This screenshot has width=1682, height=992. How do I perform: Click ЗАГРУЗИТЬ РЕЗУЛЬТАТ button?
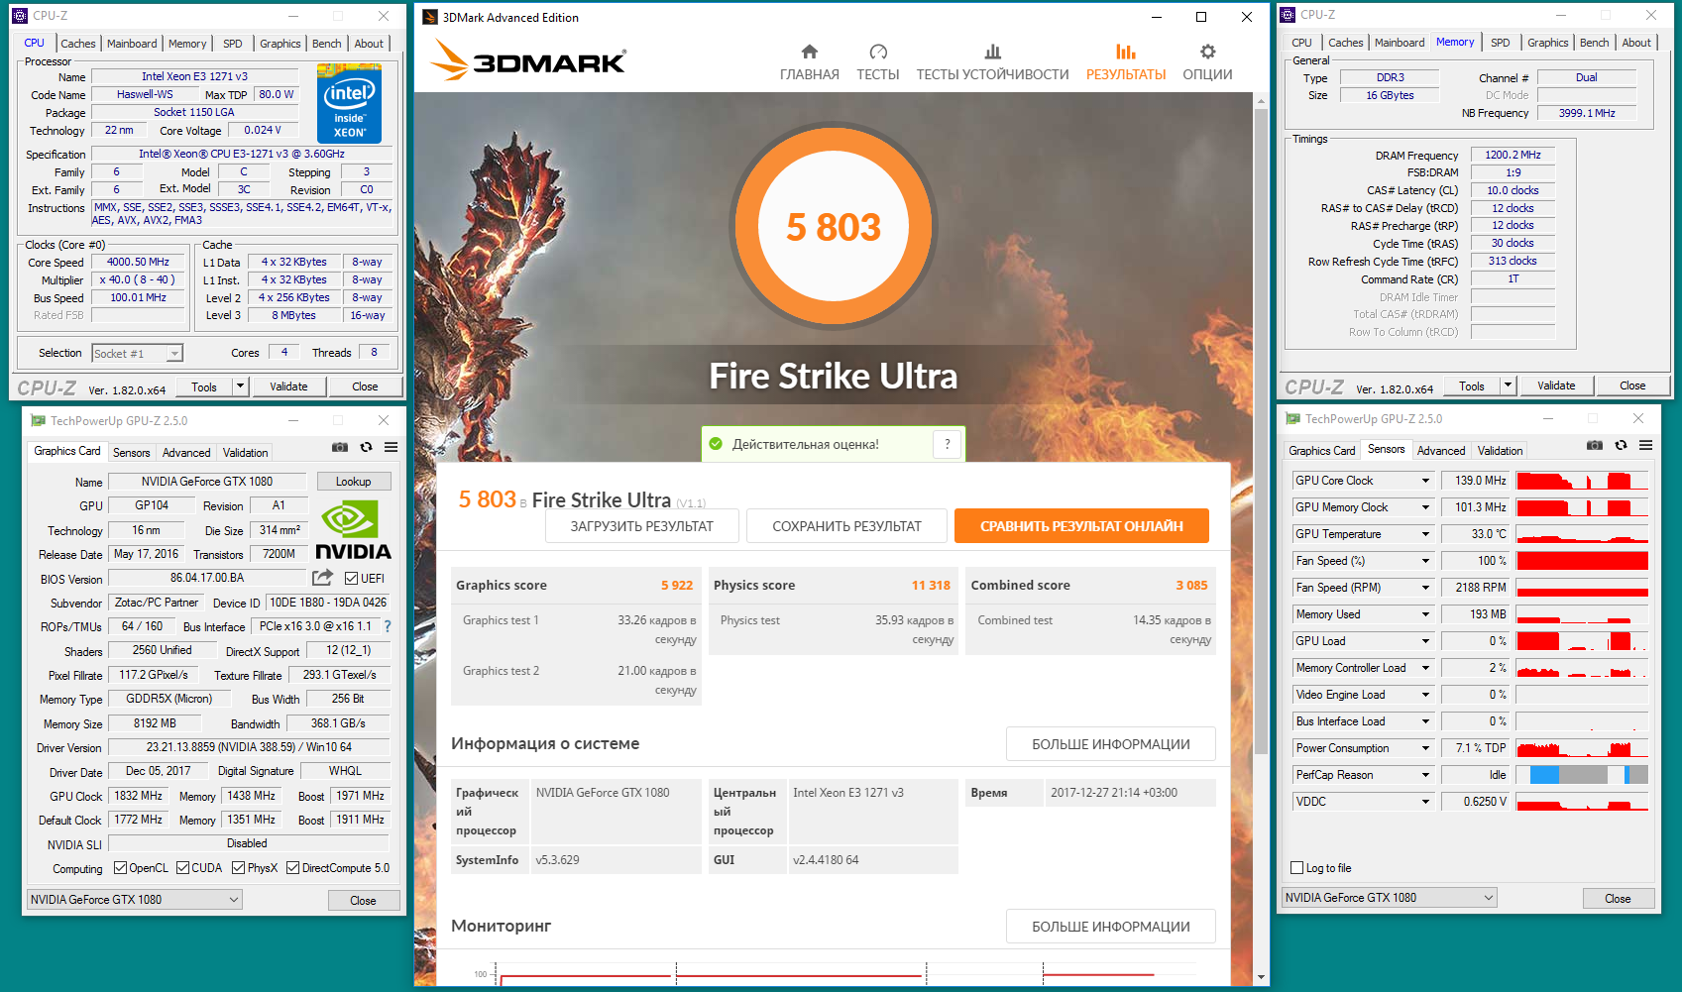pos(642,526)
